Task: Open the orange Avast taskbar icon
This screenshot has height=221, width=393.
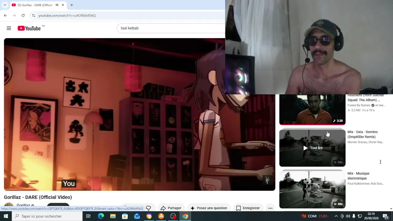Action: 161,216
